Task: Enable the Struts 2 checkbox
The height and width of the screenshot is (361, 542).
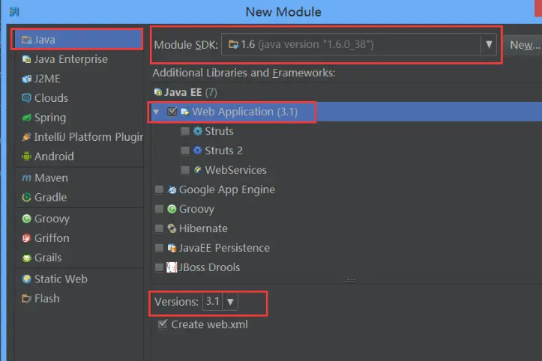Action: pyautogui.click(x=185, y=151)
